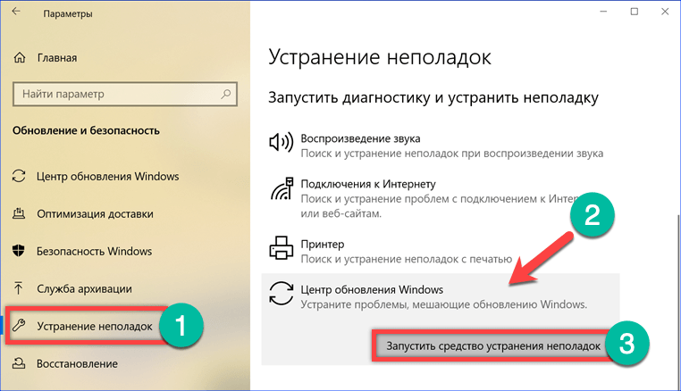681x391 pixels.
Task: Click the Подключения к Интернету network icon
Action: [x=282, y=188]
